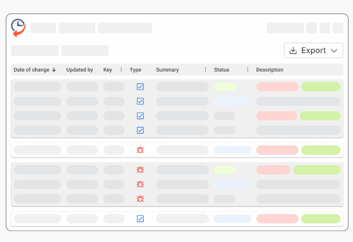
Task: Click the Updated by column header
Action: pyautogui.click(x=80, y=70)
